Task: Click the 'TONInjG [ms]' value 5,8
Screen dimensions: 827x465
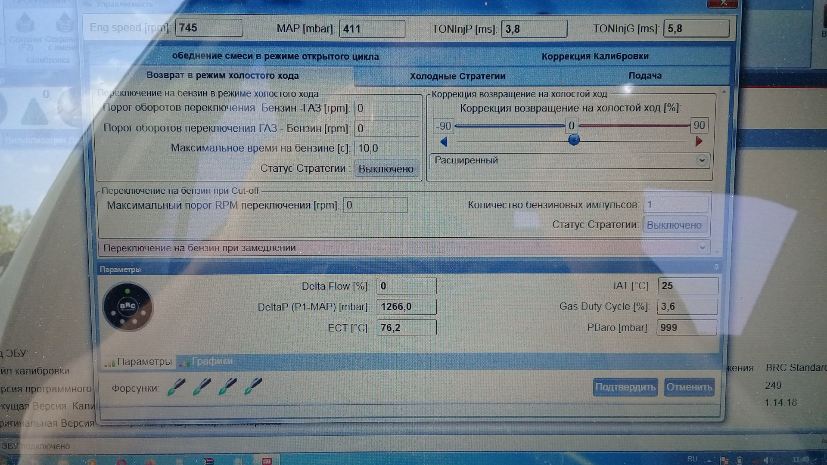Action: click(696, 28)
